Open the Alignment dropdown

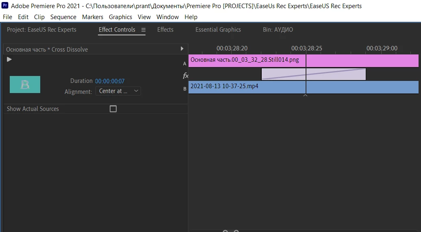coord(118,91)
